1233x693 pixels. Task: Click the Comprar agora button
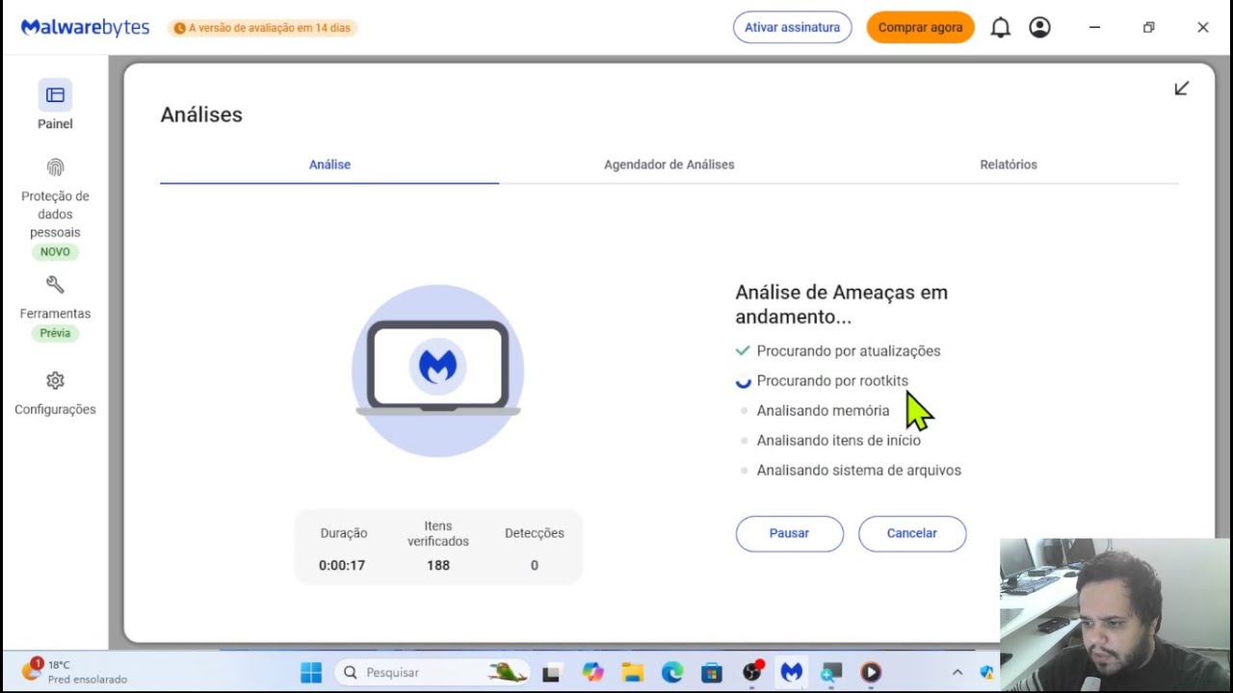pos(920,28)
